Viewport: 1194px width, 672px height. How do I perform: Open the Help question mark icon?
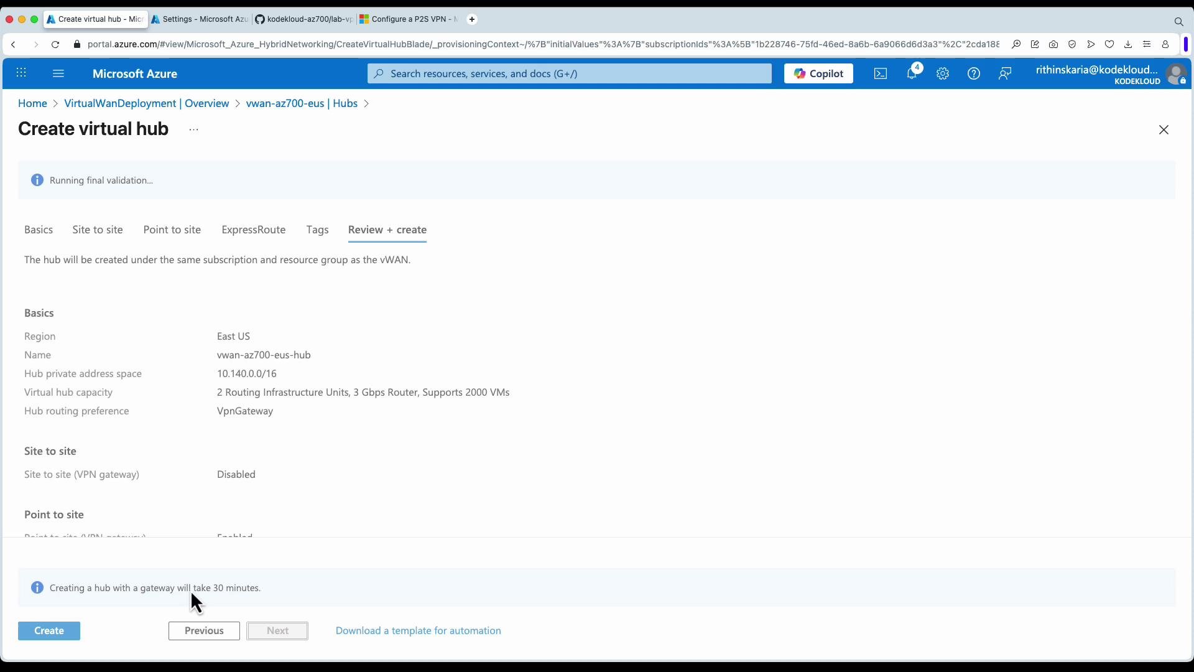pos(974,73)
